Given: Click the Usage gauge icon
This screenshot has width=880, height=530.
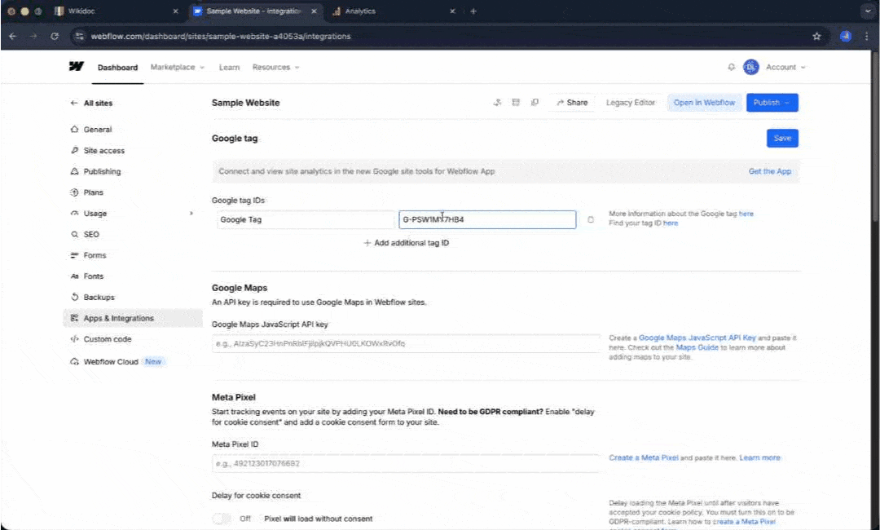Looking at the screenshot, I should coord(75,214).
